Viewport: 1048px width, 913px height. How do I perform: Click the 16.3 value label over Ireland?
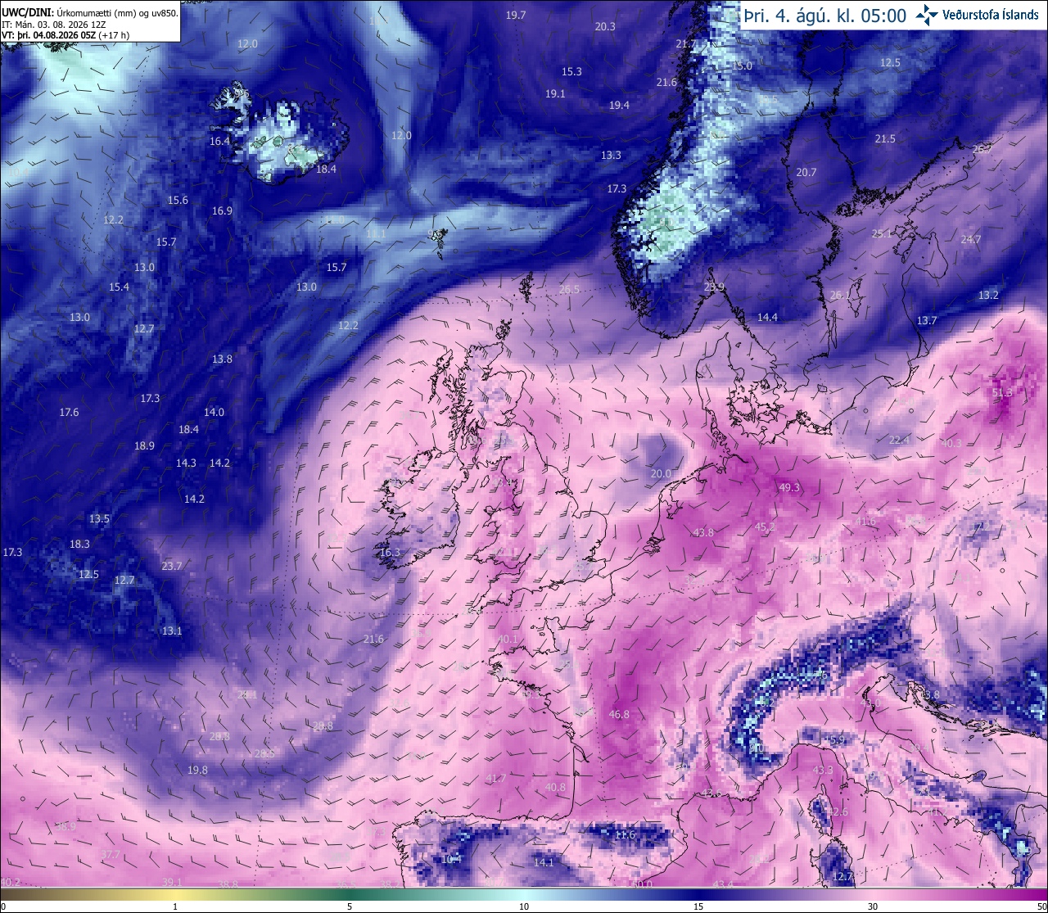point(390,553)
